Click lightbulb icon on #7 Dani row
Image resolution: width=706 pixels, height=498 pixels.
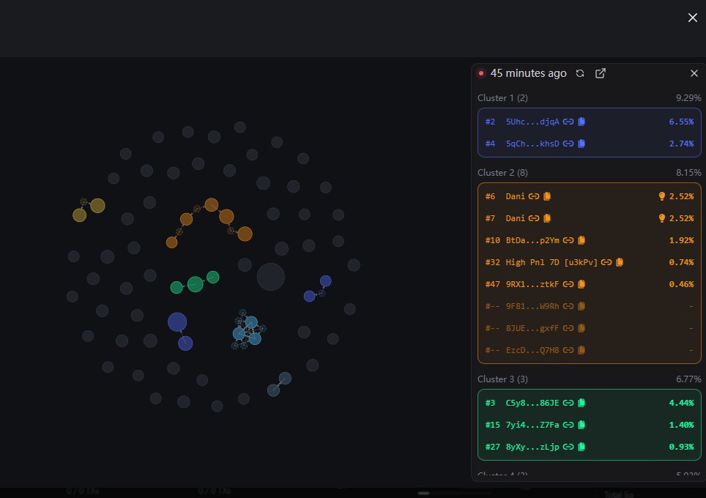[x=662, y=218]
